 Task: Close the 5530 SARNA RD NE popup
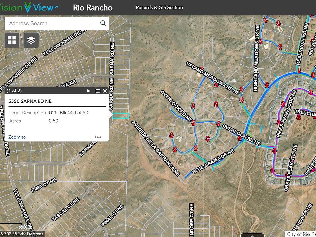point(105,91)
